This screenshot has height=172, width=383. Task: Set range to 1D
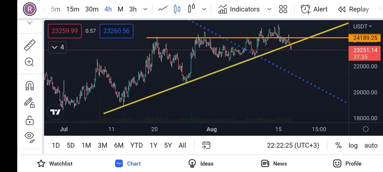(x=56, y=145)
